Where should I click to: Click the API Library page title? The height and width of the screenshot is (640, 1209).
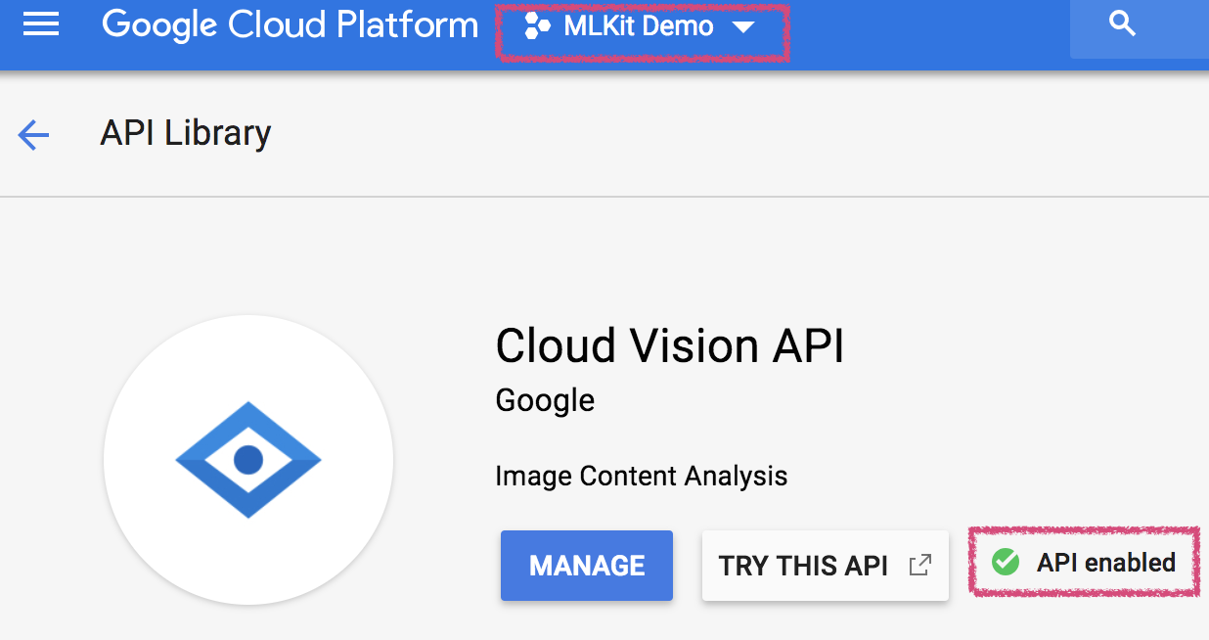click(186, 133)
